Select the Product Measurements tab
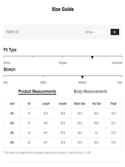This screenshot has height=167, width=125. point(37,92)
